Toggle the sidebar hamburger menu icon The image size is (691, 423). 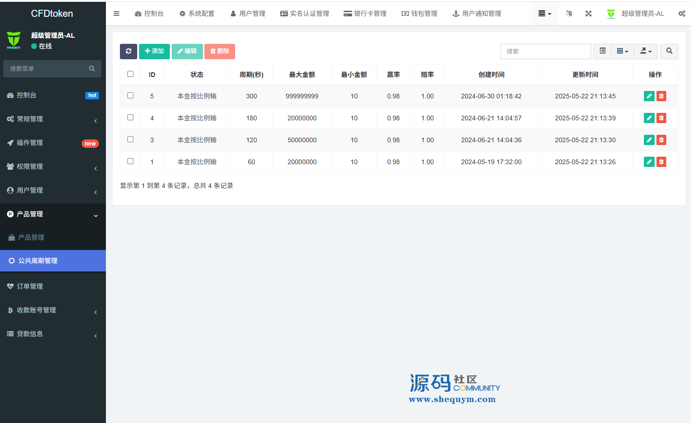coord(117,14)
